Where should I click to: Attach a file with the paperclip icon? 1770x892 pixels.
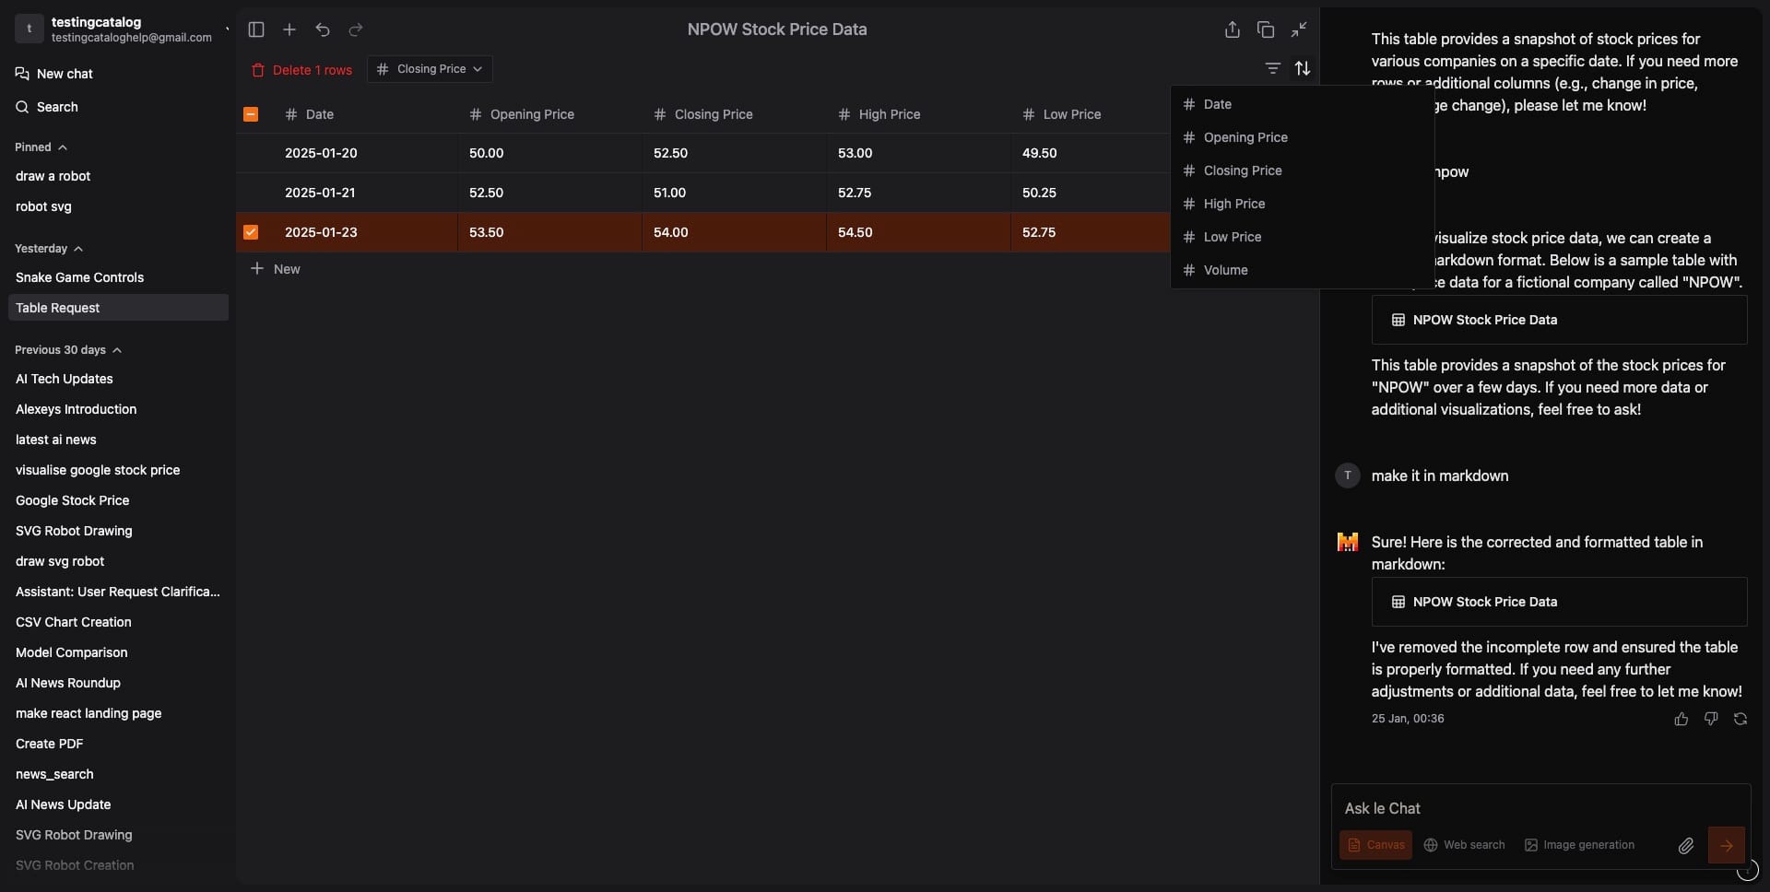coord(1686,845)
